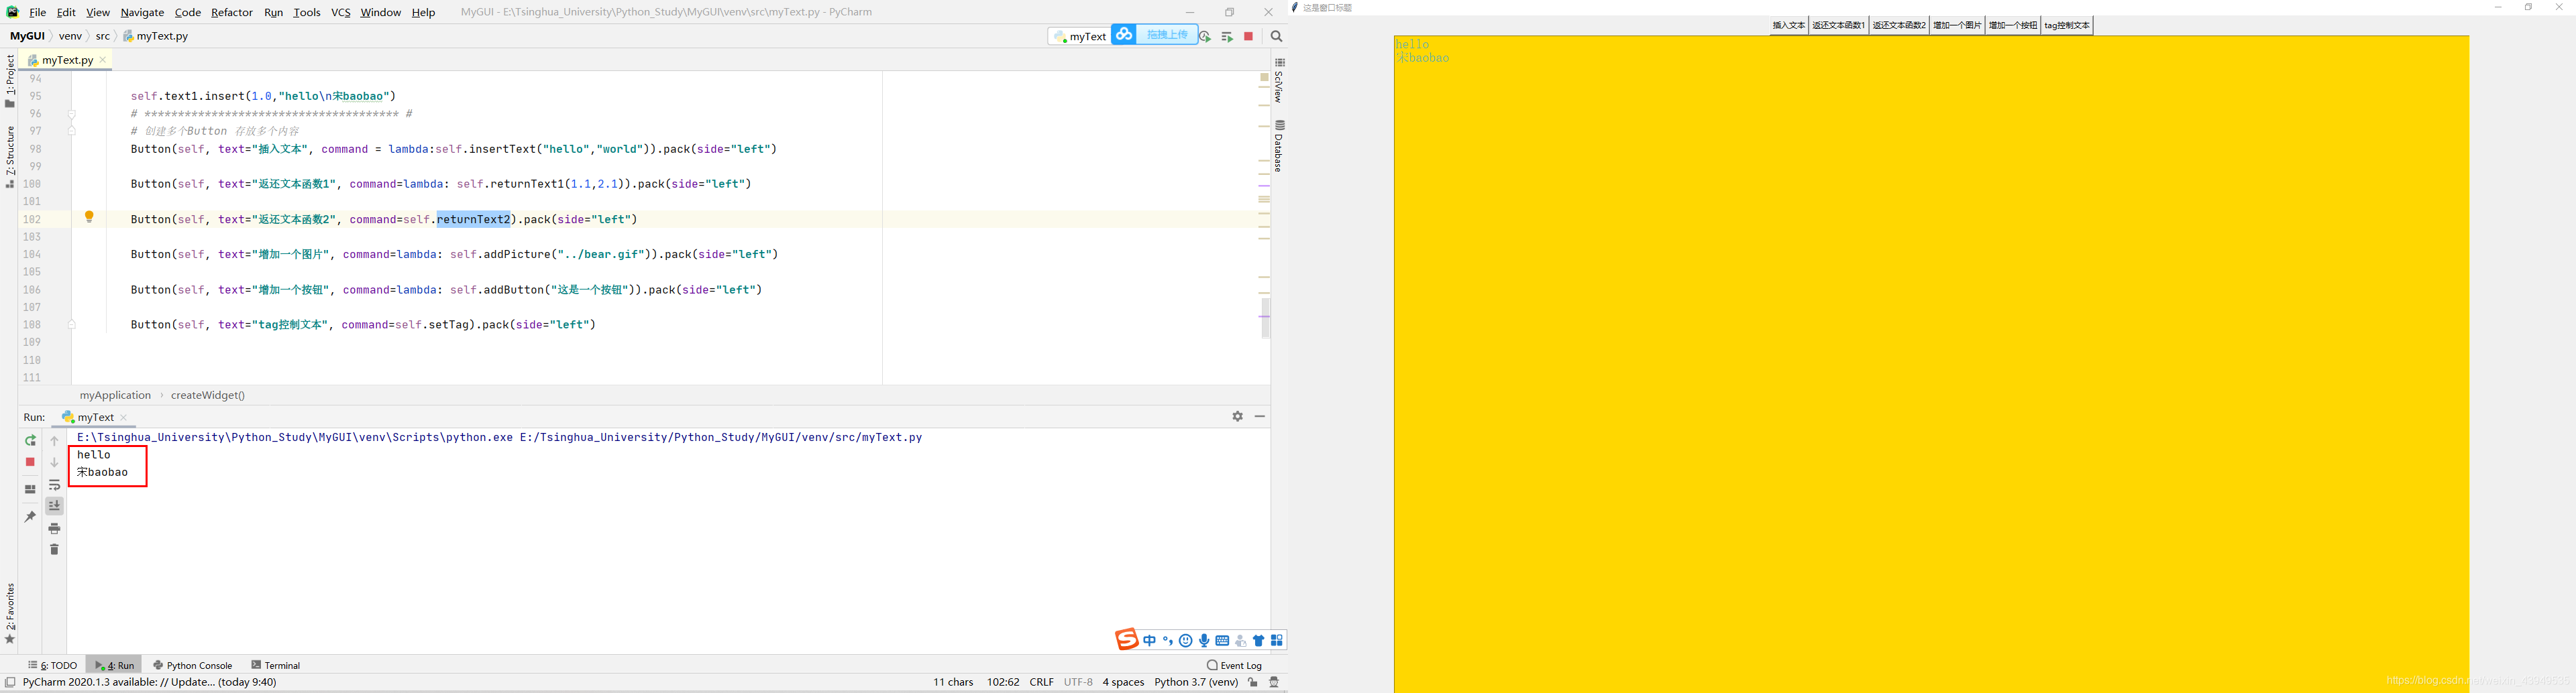The image size is (2576, 693).
Task: Hide the Run tool window
Action: (x=1260, y=416)
